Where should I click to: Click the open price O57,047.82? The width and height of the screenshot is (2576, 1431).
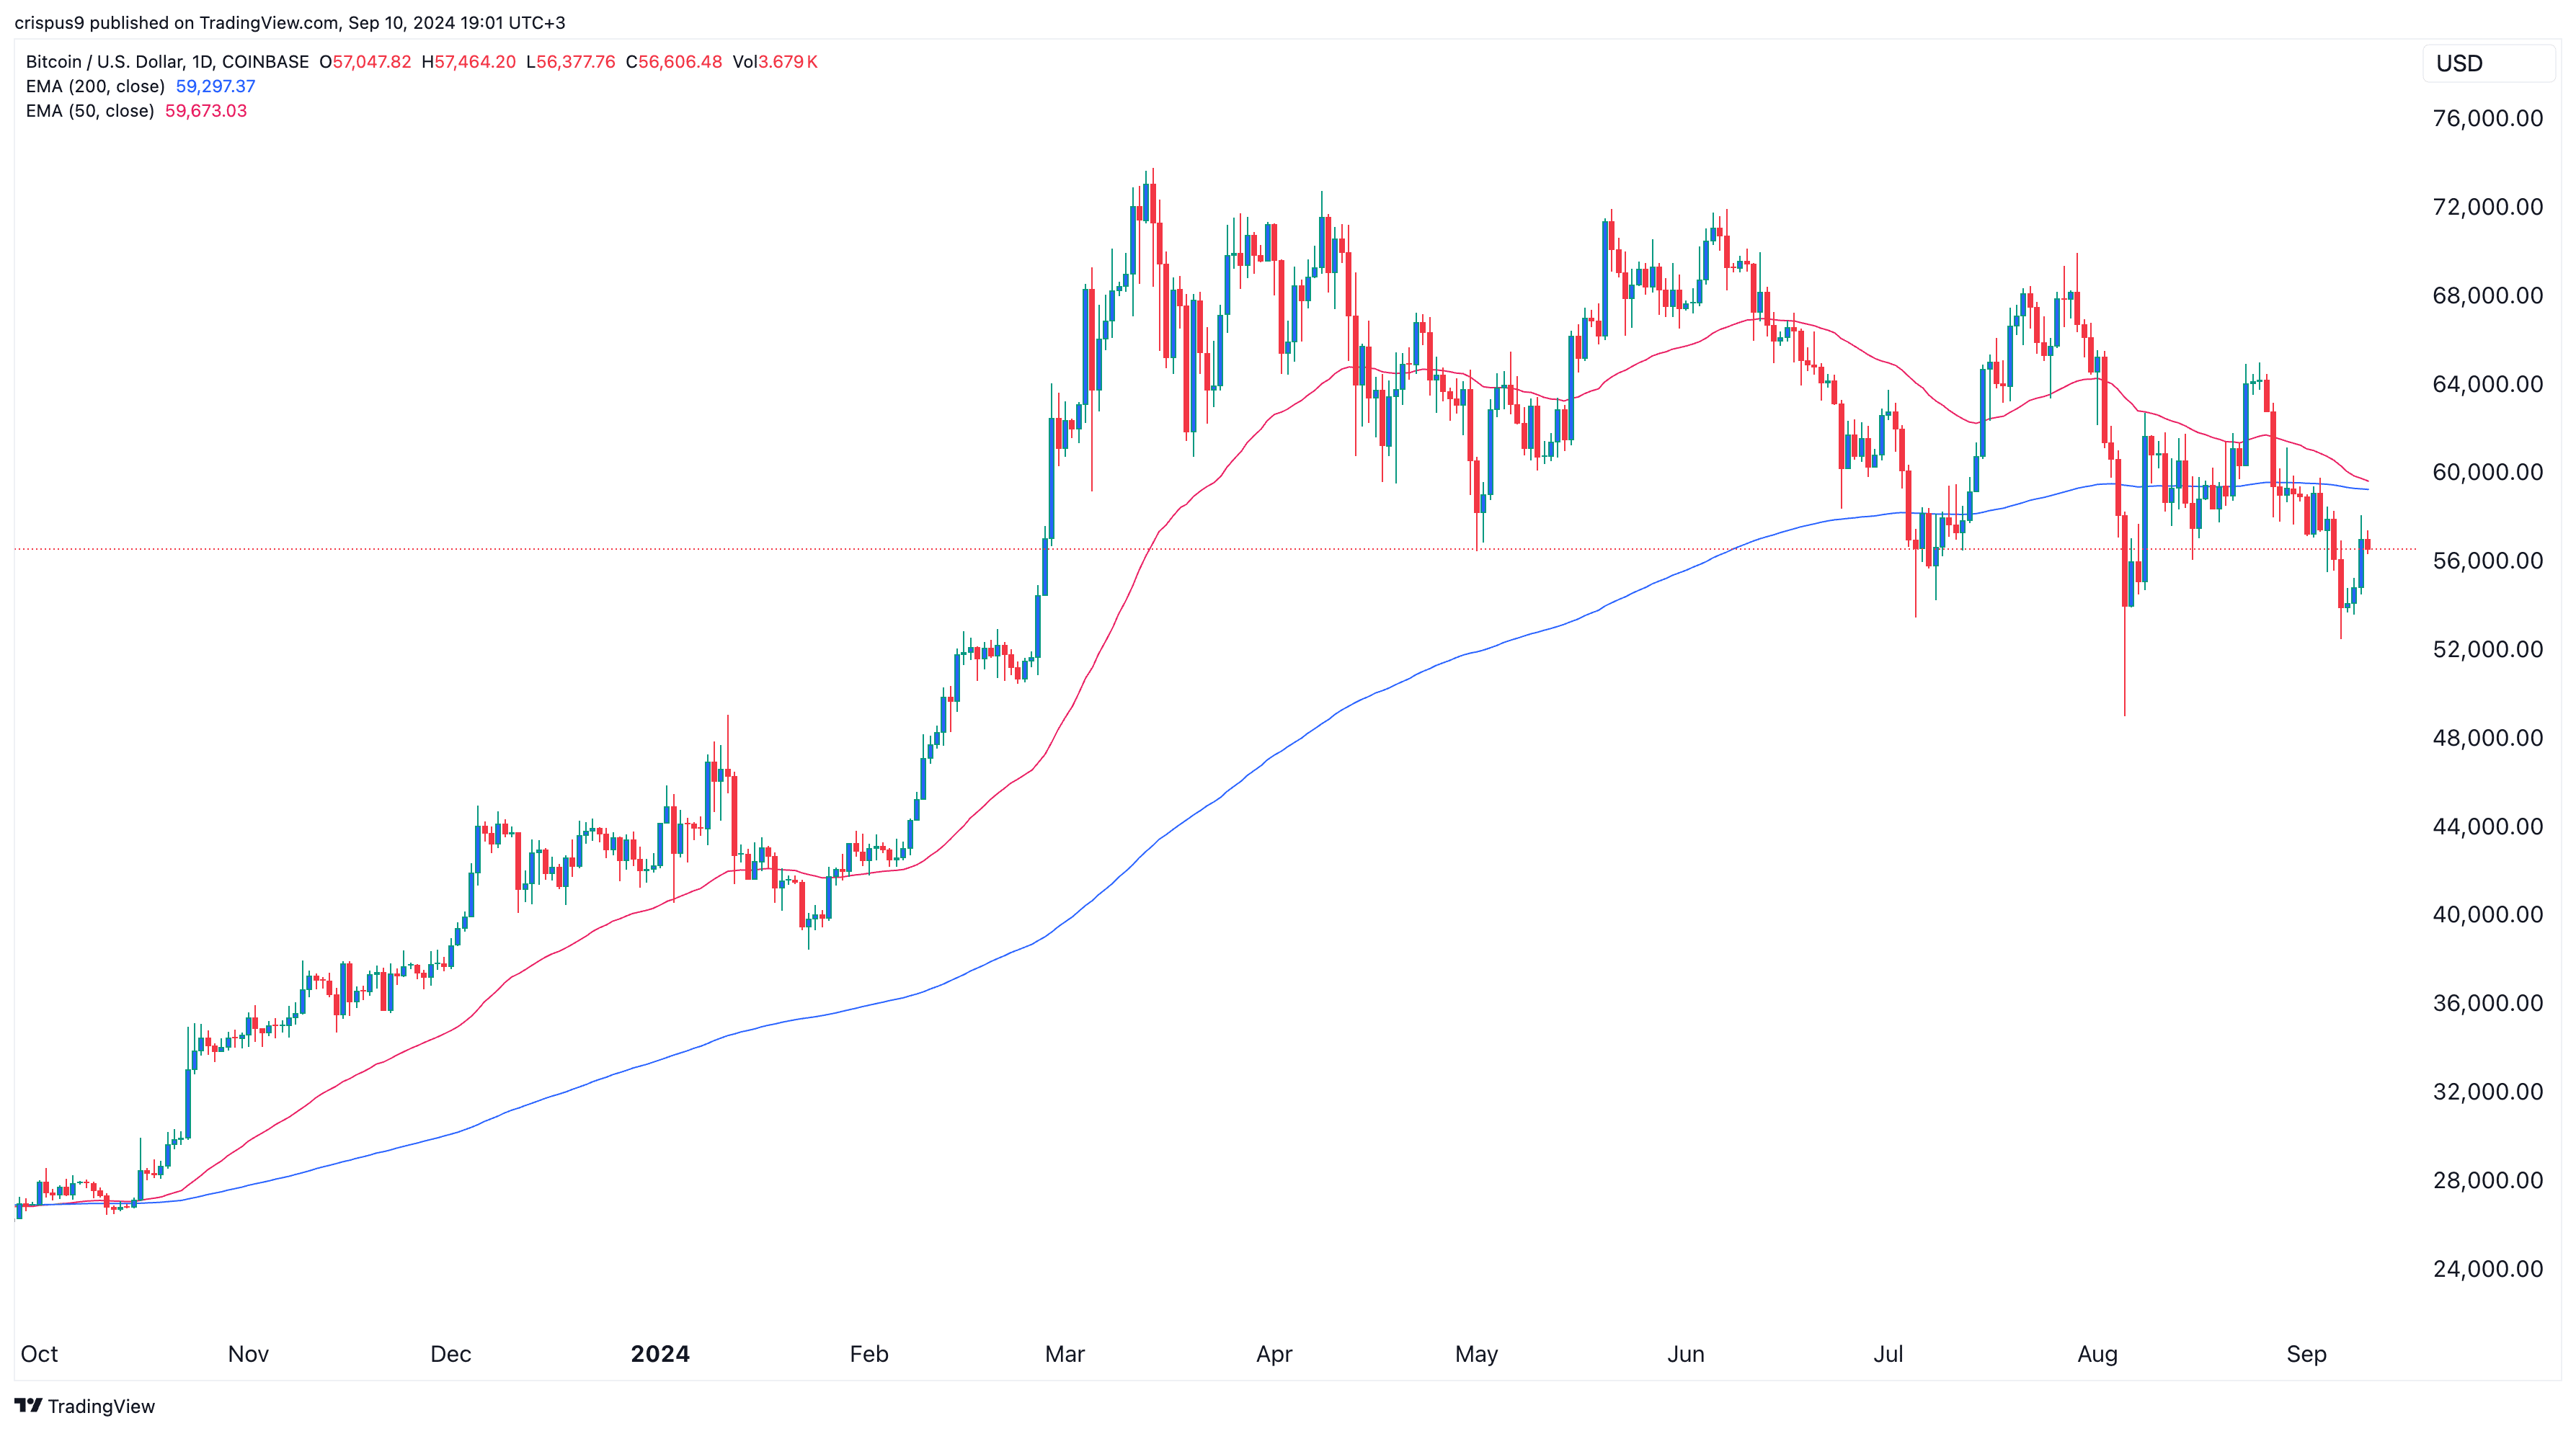pos(365,62)
